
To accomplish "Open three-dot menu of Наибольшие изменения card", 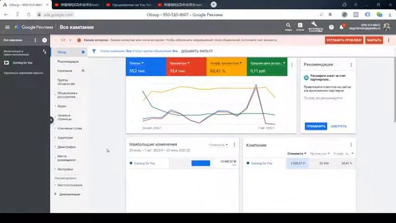I will [x=234, y=144].
